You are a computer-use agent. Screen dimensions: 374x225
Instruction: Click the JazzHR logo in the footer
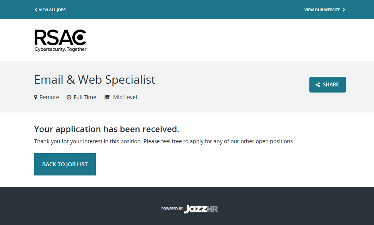pos(201,209)
